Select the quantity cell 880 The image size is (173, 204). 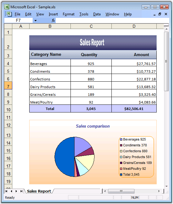(91, 78)
